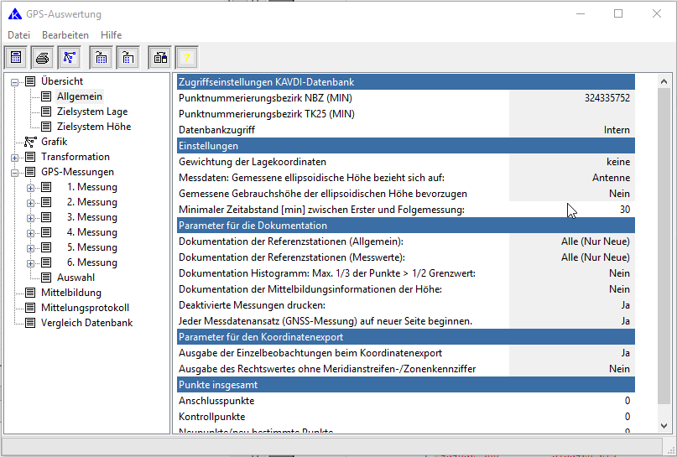
Task: Click the data transfer toolbar icon
Action: click(159, 58)
